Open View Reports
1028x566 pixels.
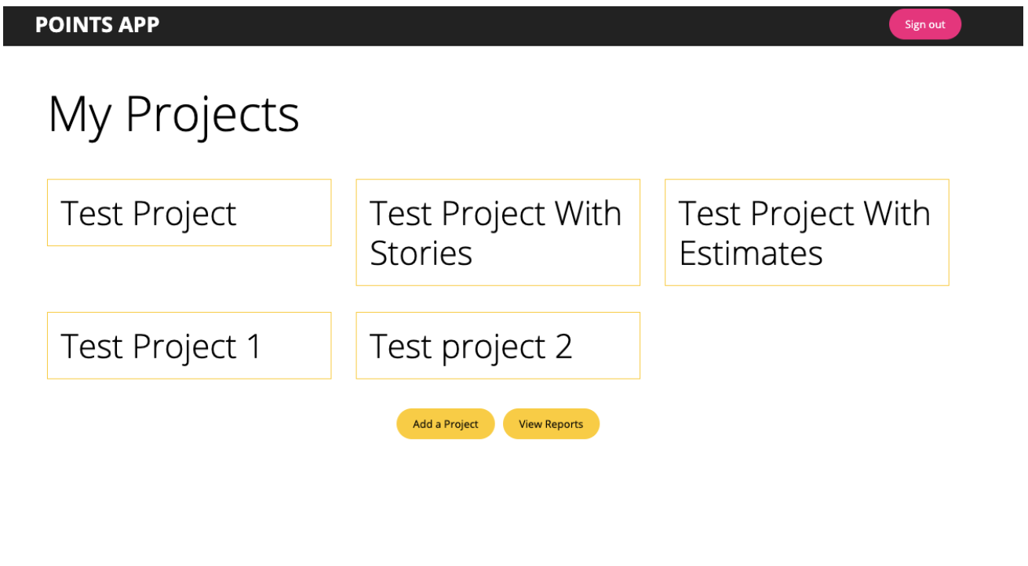[x=551, y=424]
